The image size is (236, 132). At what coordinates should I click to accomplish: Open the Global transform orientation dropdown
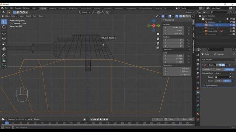pyautogui.click(x=84, y=12)
